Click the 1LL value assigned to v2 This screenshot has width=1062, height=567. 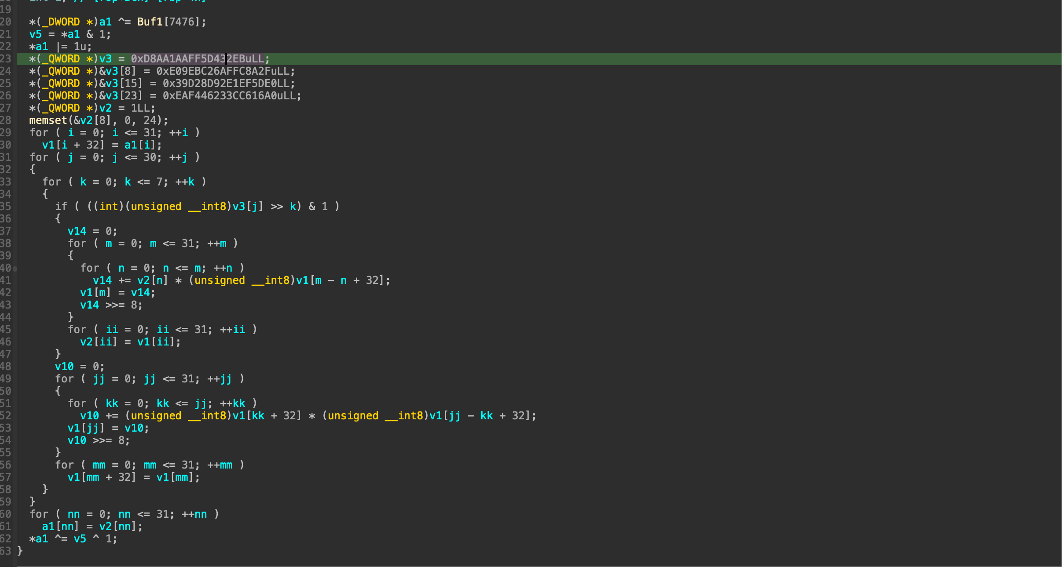coord(140,108)
